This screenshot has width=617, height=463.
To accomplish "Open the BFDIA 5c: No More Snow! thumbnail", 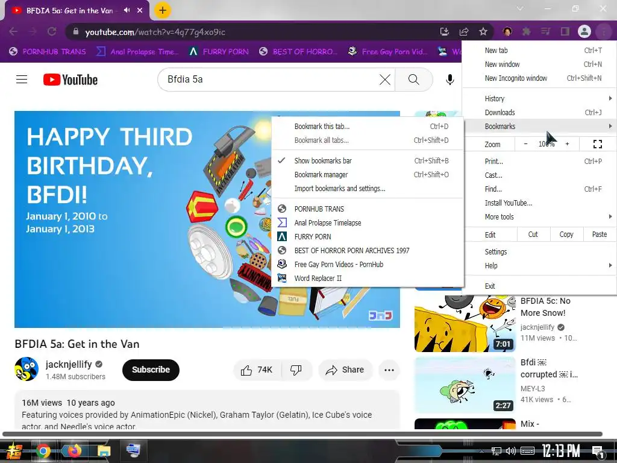I will [x=465, y=323].
